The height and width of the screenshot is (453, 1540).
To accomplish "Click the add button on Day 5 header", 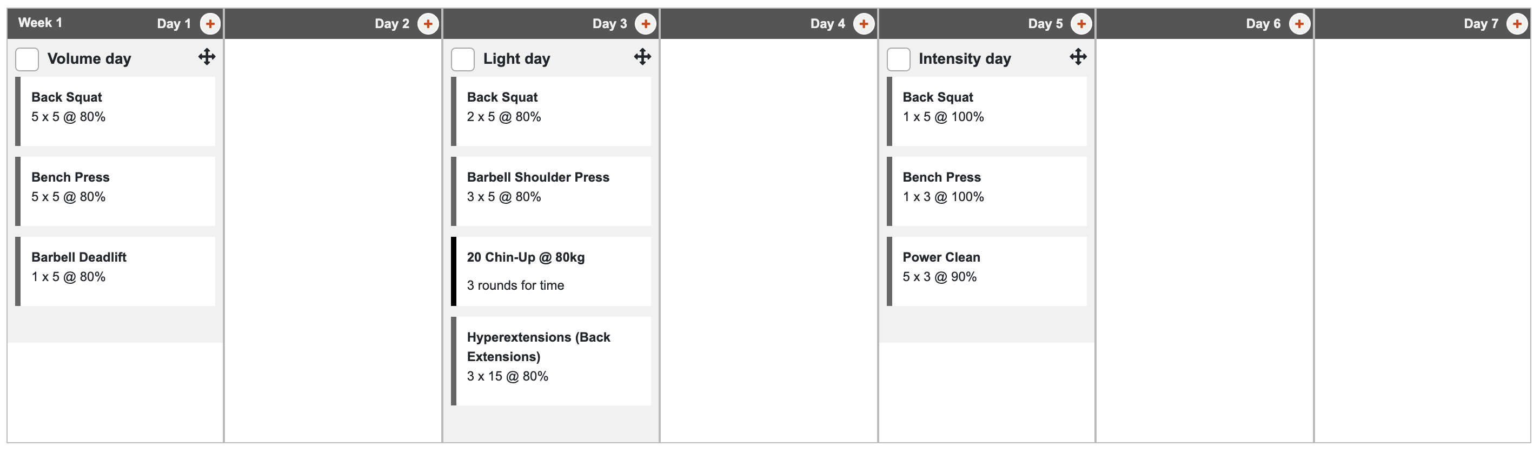I will pyautogui.click(x=1081, y=23).
